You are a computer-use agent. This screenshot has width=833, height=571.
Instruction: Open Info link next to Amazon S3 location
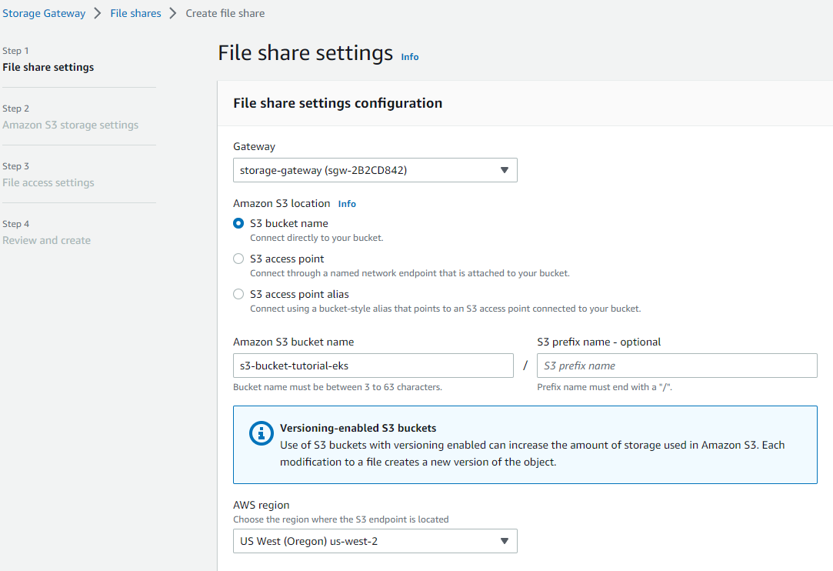(x=347, y=204)
